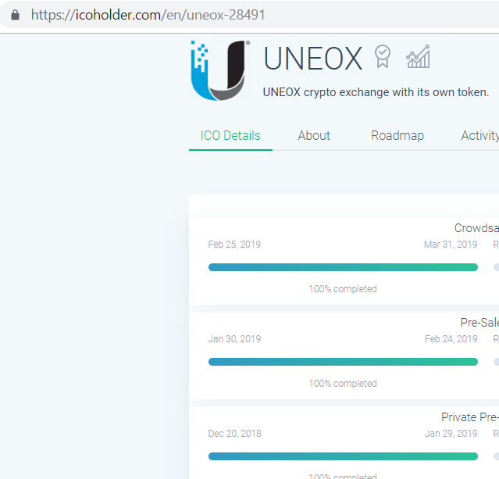Screen dimensions: 499x479
Task: Click the Mar 31, 2019 end date
Action: pos(451,245)
